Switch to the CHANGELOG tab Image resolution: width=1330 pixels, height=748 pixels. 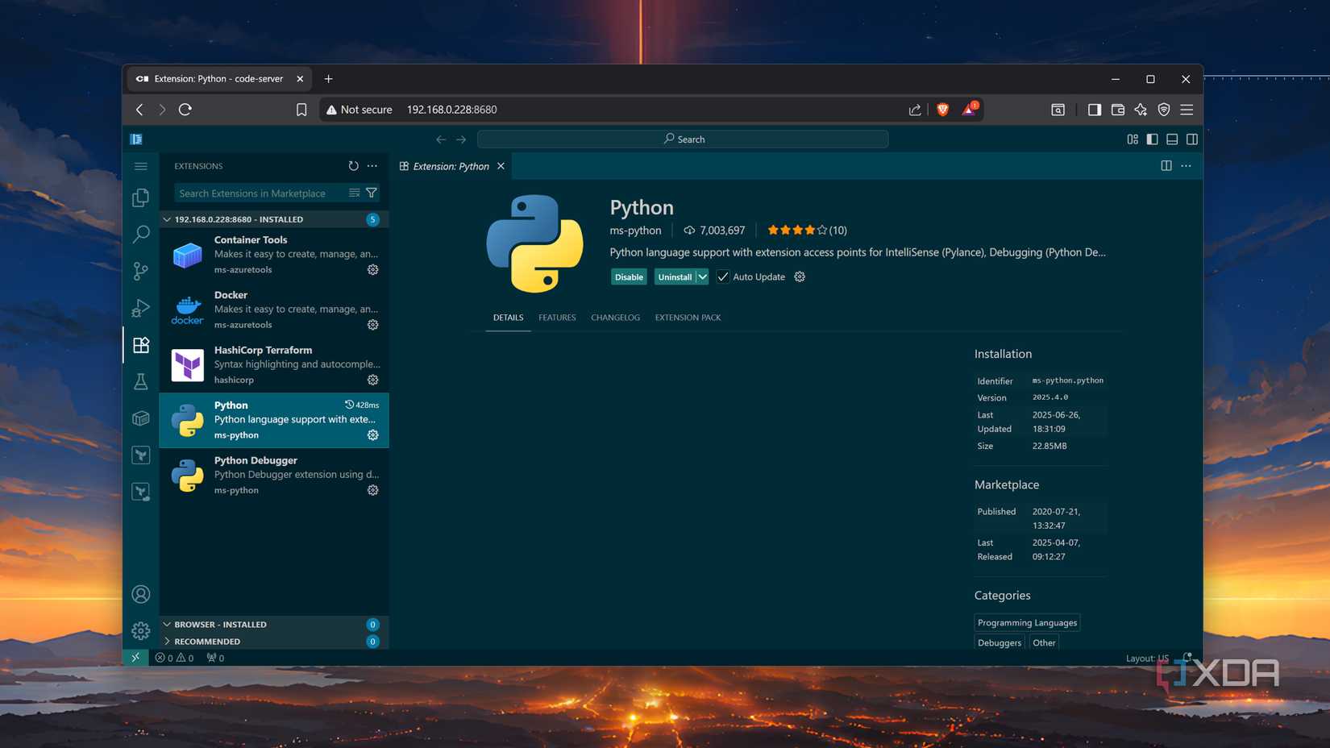[x=615, y=318]
